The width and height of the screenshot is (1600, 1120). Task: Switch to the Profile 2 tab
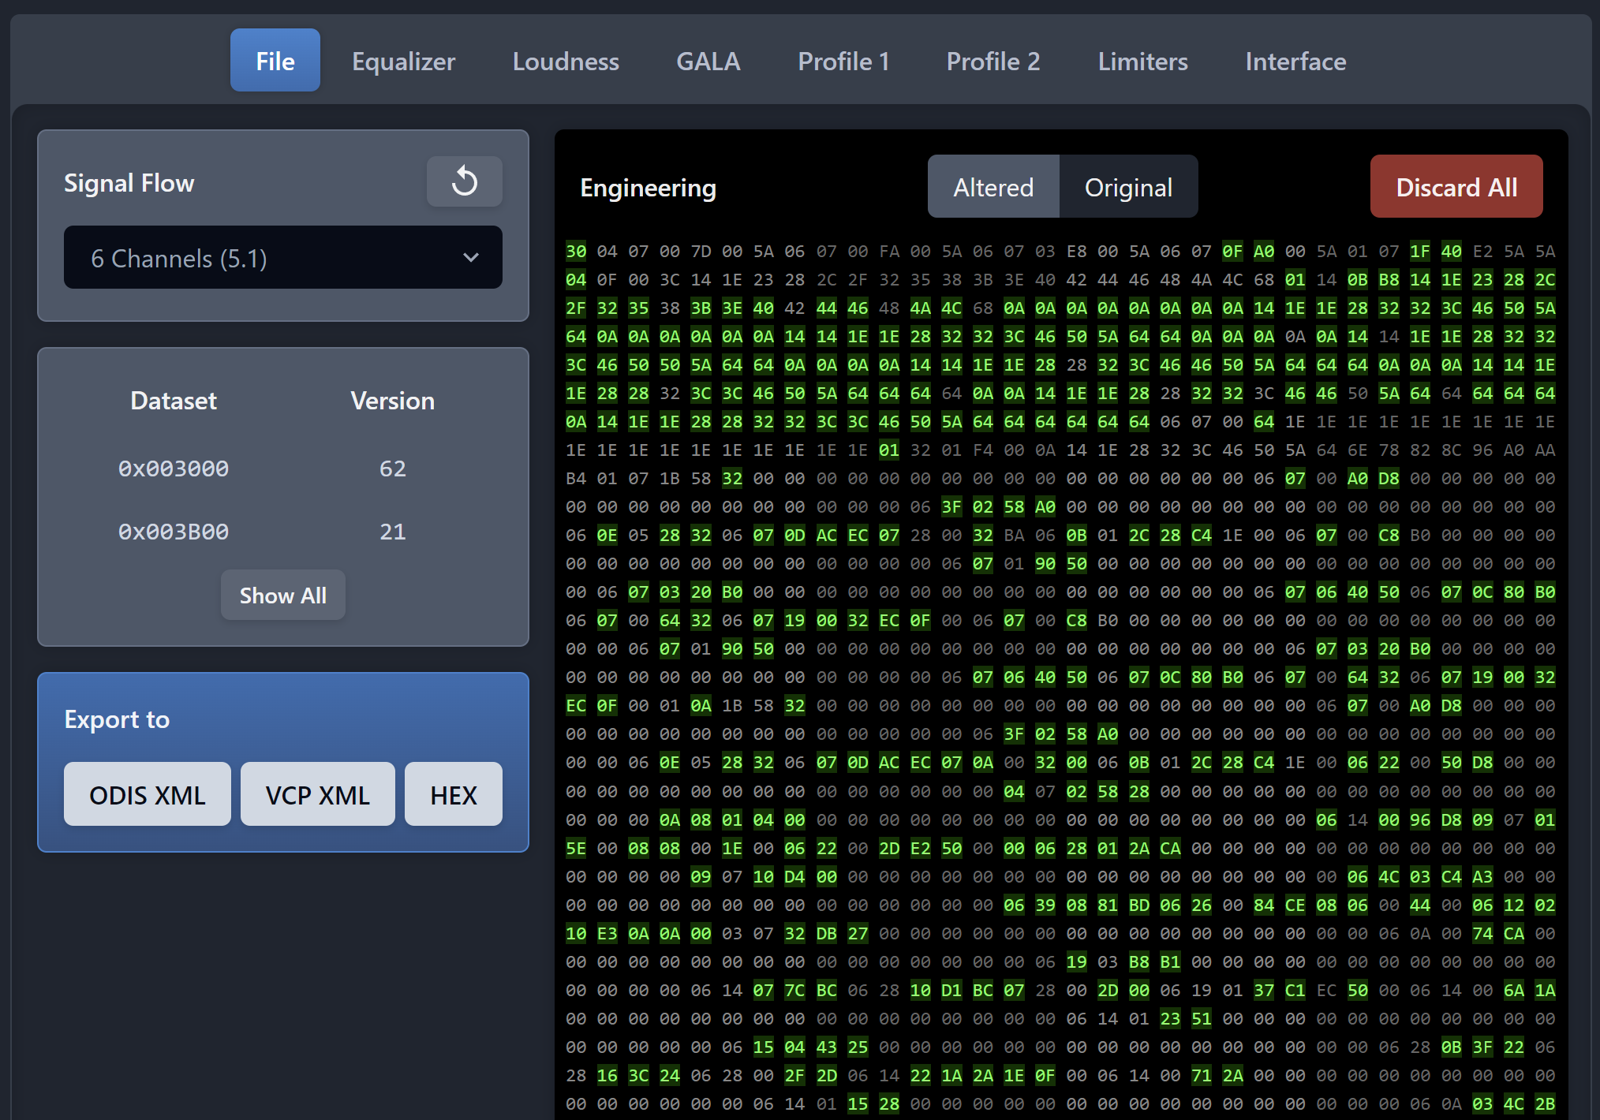(993, 61)
